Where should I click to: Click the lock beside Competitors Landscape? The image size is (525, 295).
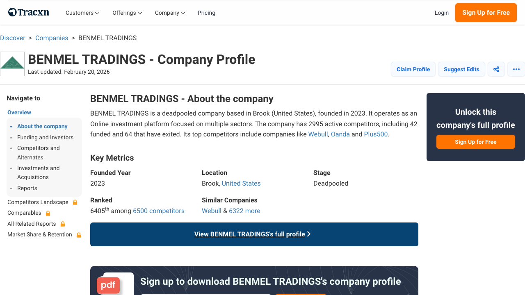pyautogui.click(x=75, y=202)
